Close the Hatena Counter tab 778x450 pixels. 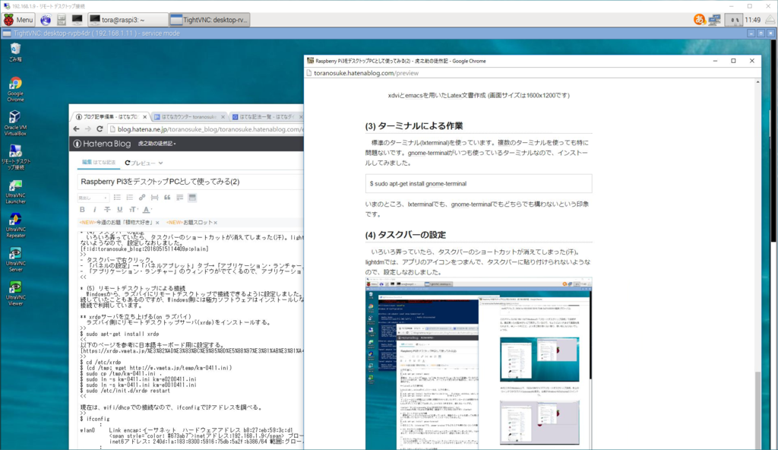(223, 117)
